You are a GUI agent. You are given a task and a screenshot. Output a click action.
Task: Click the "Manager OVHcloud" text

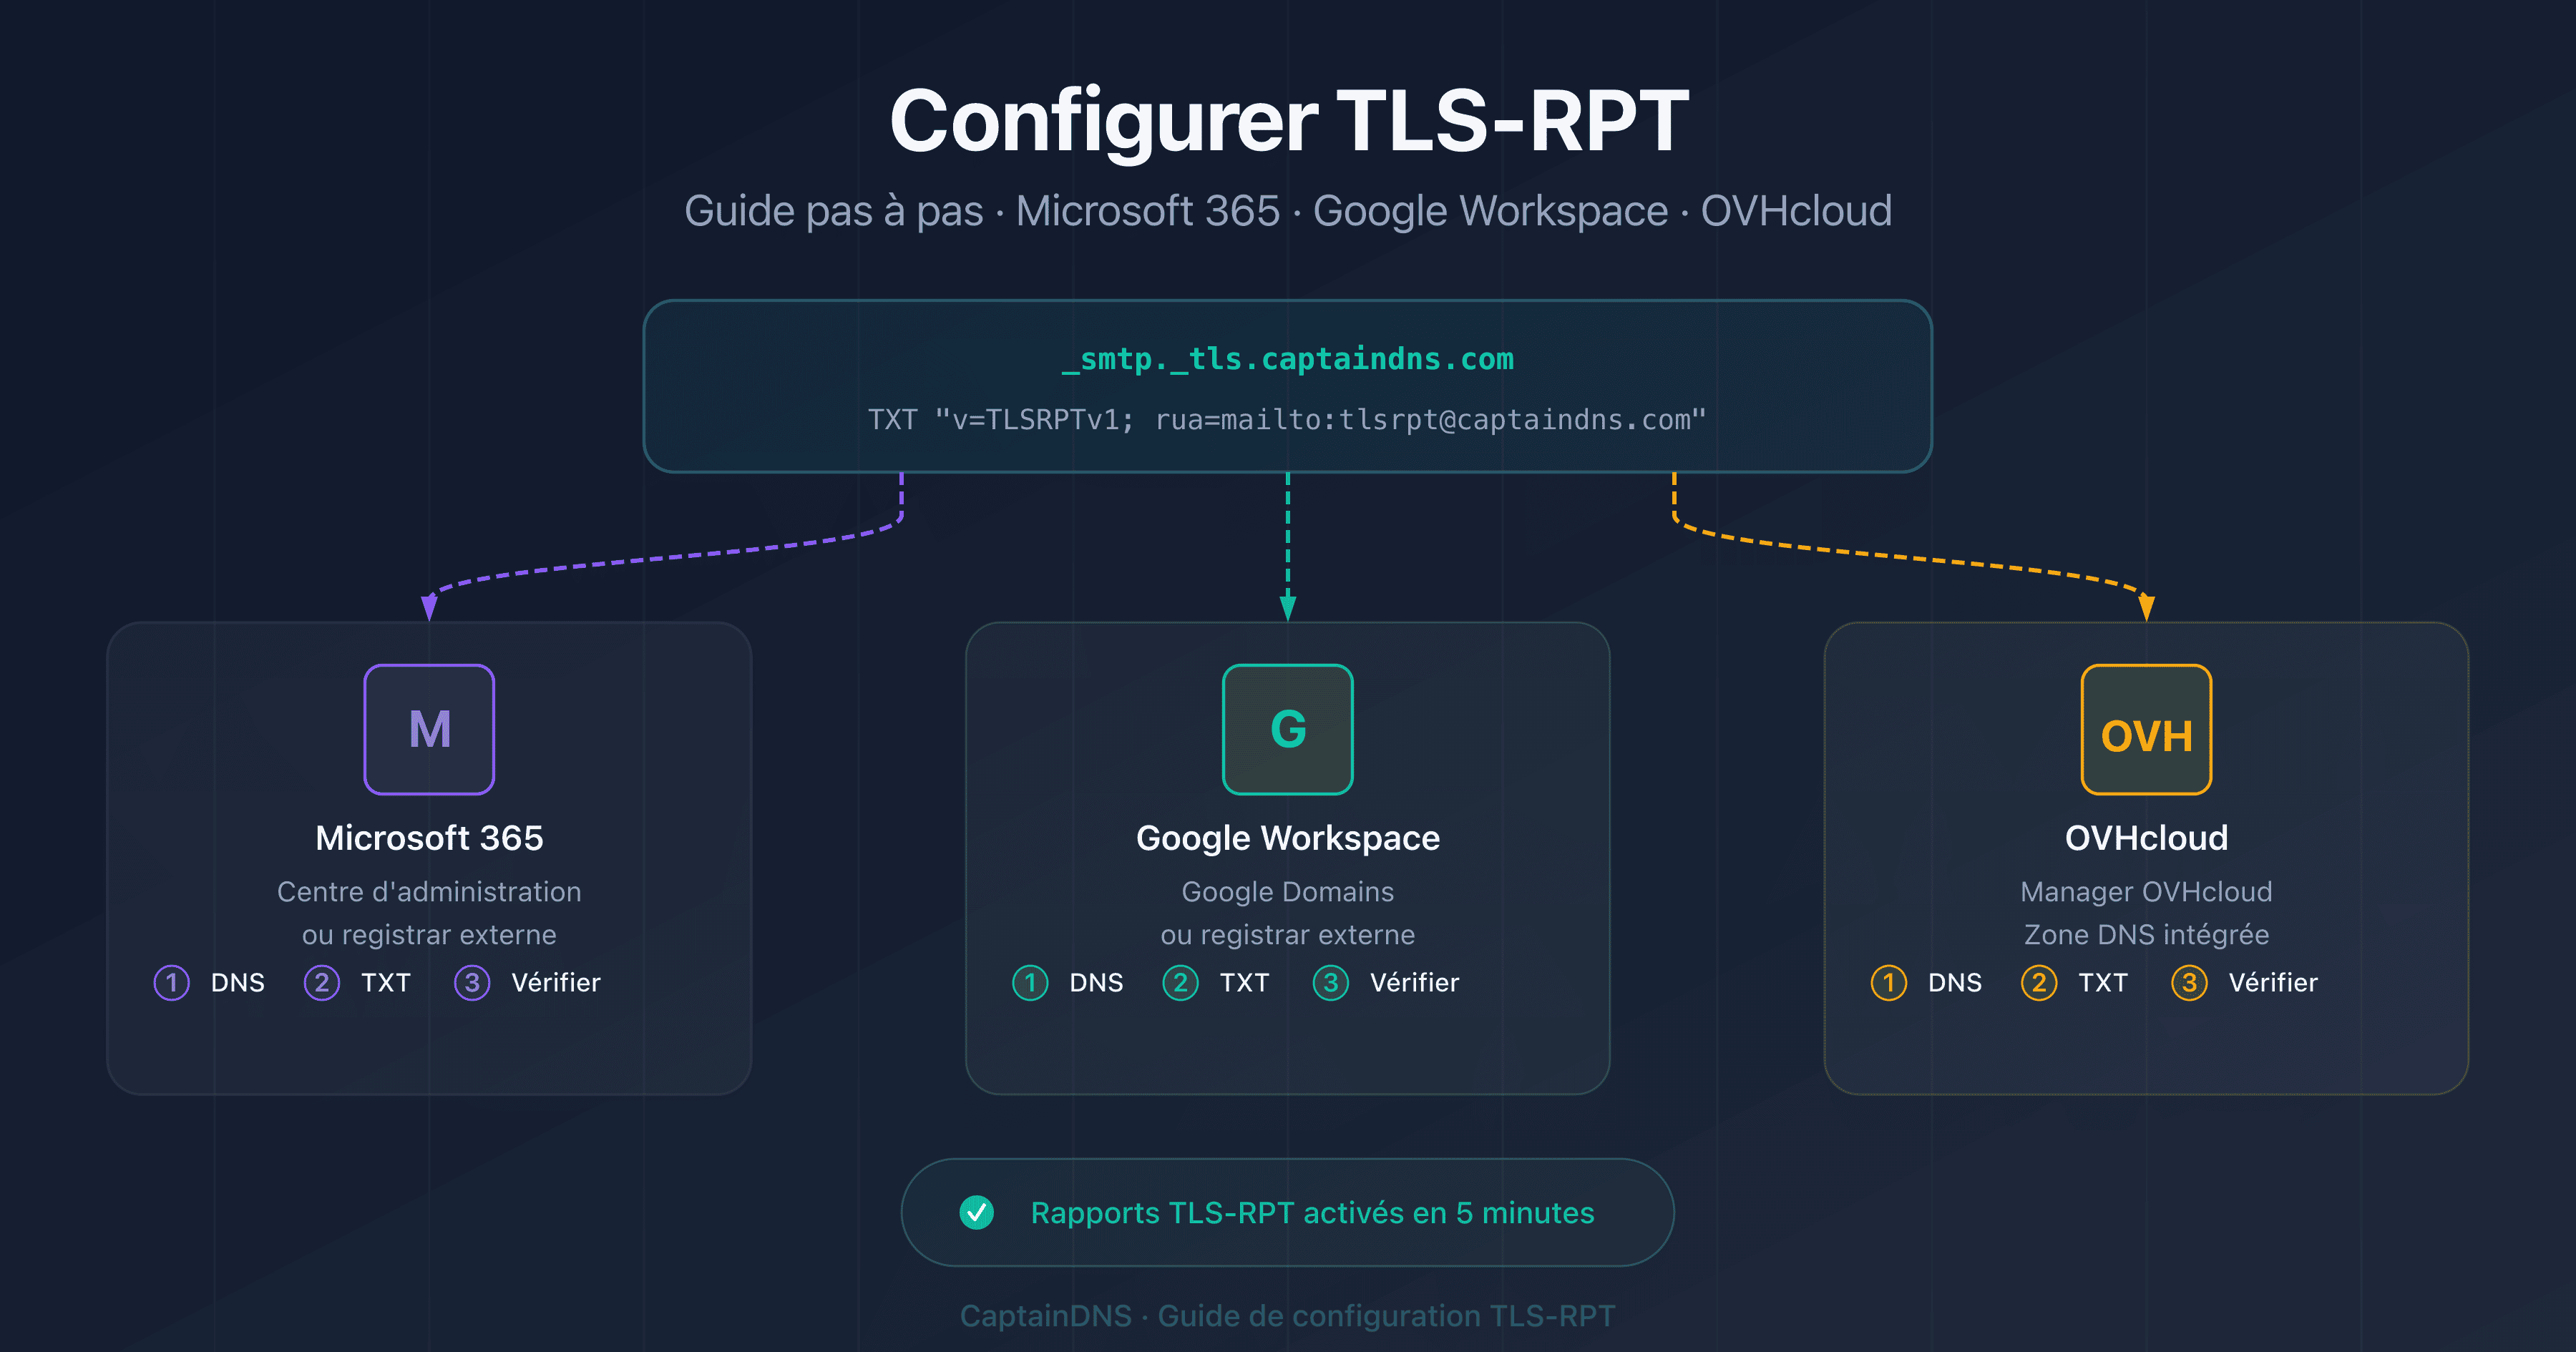point(2146,891)
